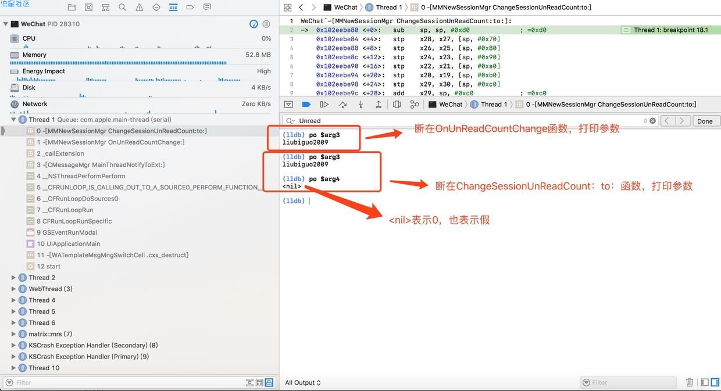Step out of the current function

point(379,105)
